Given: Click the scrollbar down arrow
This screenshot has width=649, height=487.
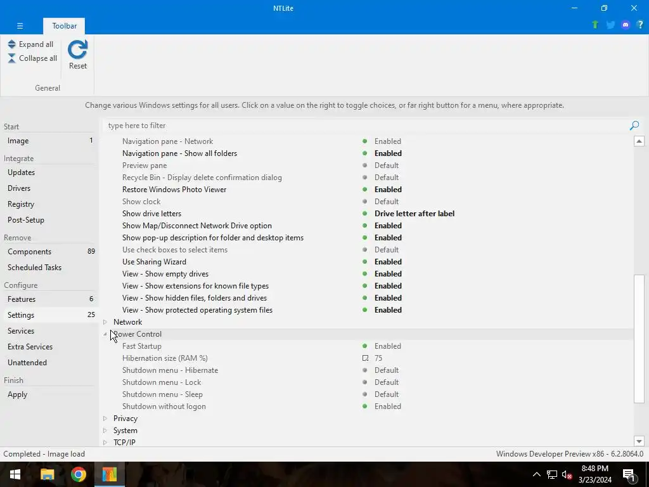Looking at the screenshot, I should click(x=639, y=441).
